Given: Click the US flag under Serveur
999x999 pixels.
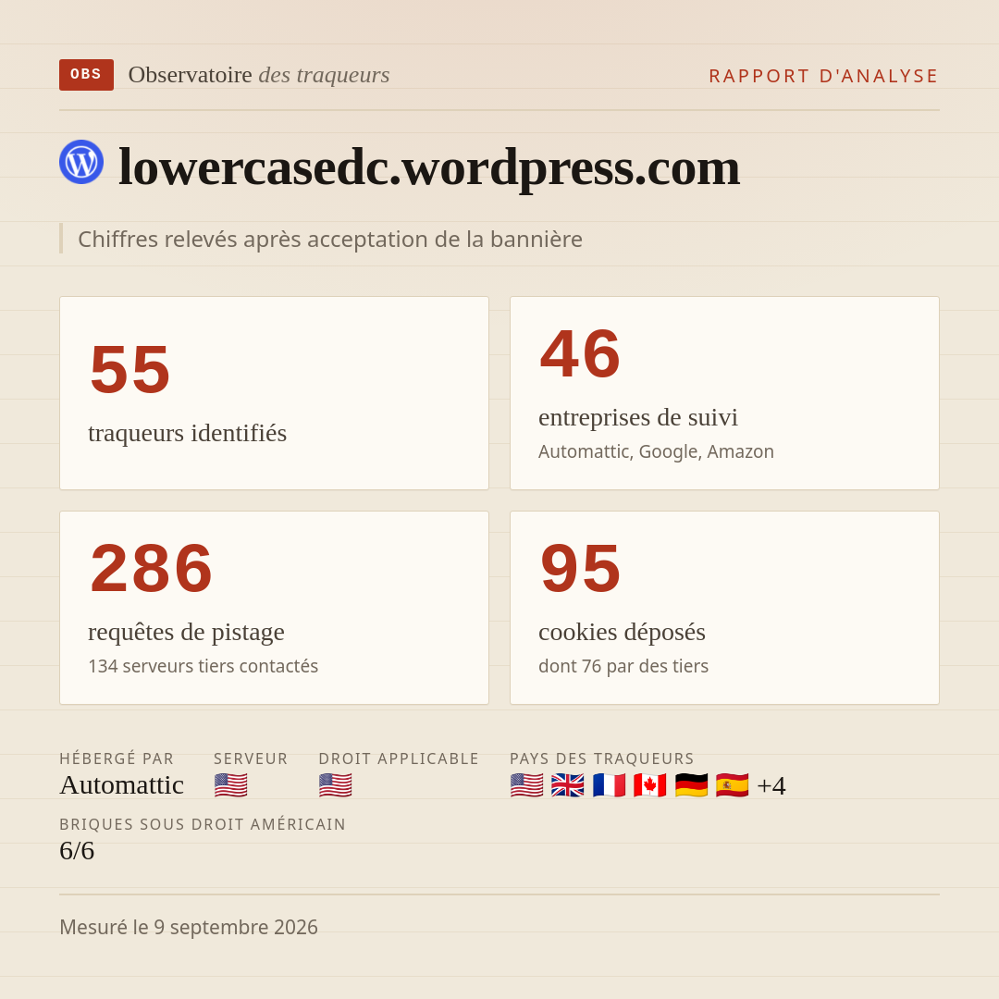Looking at the screenshot, I should click(230, 785).
